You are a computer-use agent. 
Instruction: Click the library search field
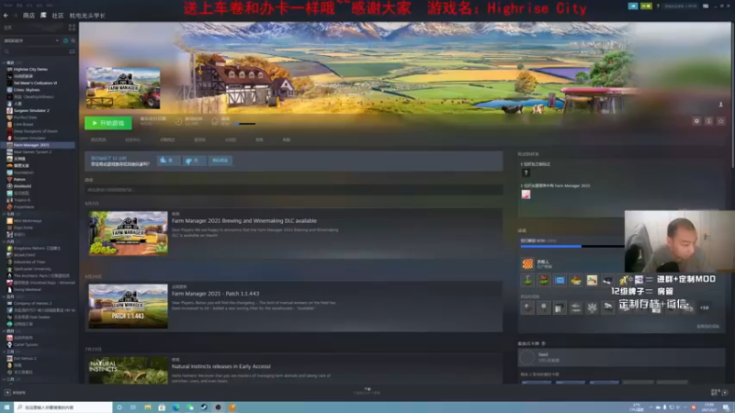coord(35,51)
